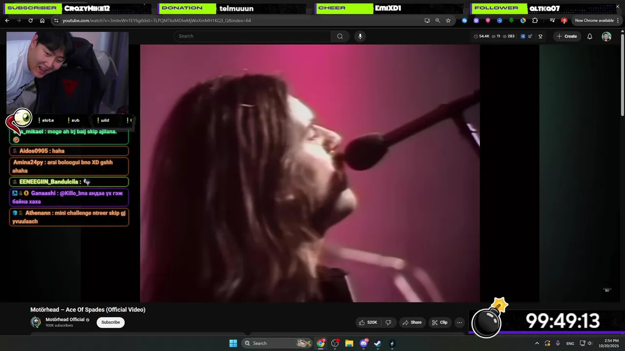Reload the YouTube page
The width and height of the screenshot is (625, 351).
[30, 20]
